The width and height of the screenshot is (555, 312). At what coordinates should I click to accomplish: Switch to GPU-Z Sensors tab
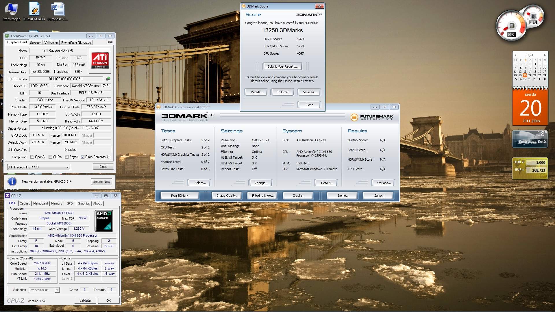pos(36,43)
